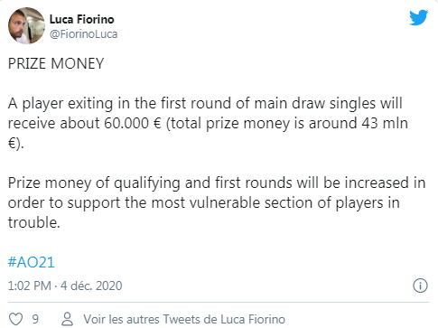
Task: Click the paragraph about 60.000 € first round
Action: coord(208,123)
